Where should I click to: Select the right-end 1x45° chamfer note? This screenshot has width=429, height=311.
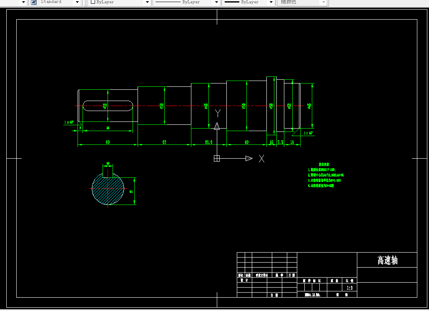[308, 133]
